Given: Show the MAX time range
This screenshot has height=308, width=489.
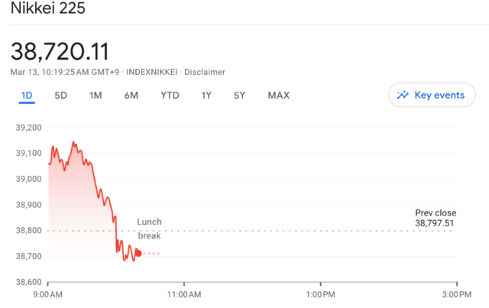Looking at the screenshot, I should (278, 96).
